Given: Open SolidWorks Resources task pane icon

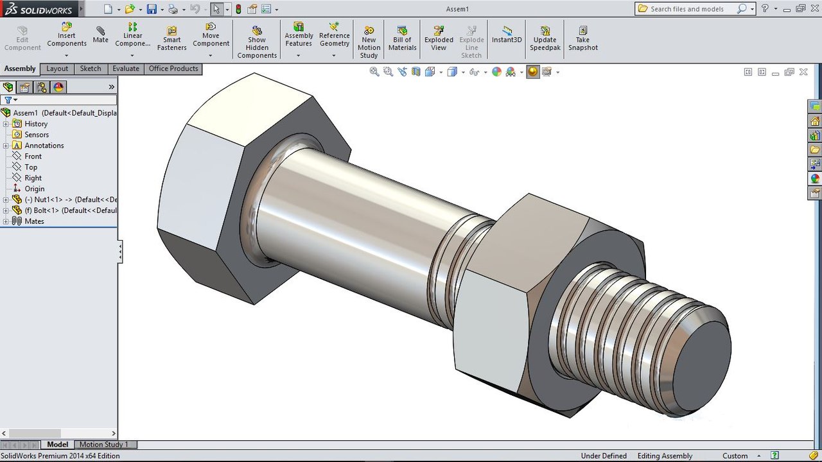Looking at the screenshot, I should (815, 121).
